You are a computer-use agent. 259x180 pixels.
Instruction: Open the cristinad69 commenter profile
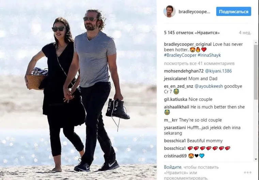(x=175, y=156)
